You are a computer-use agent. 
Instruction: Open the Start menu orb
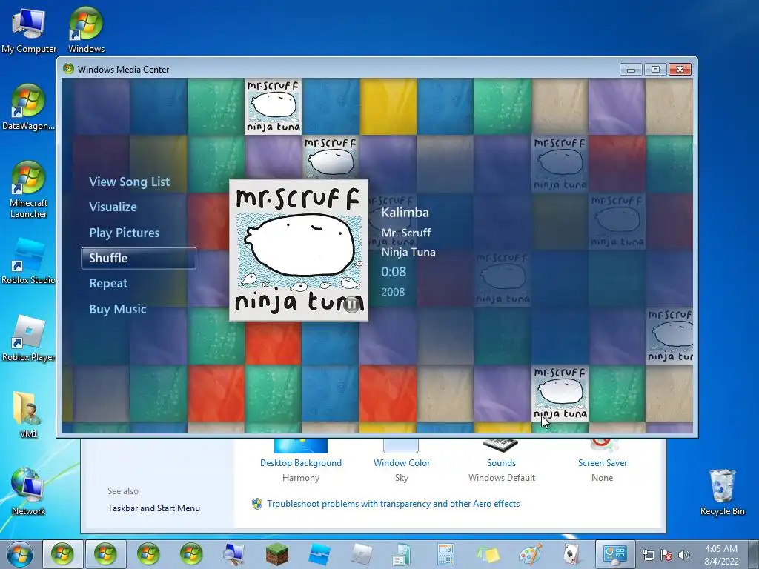point(19,554)
